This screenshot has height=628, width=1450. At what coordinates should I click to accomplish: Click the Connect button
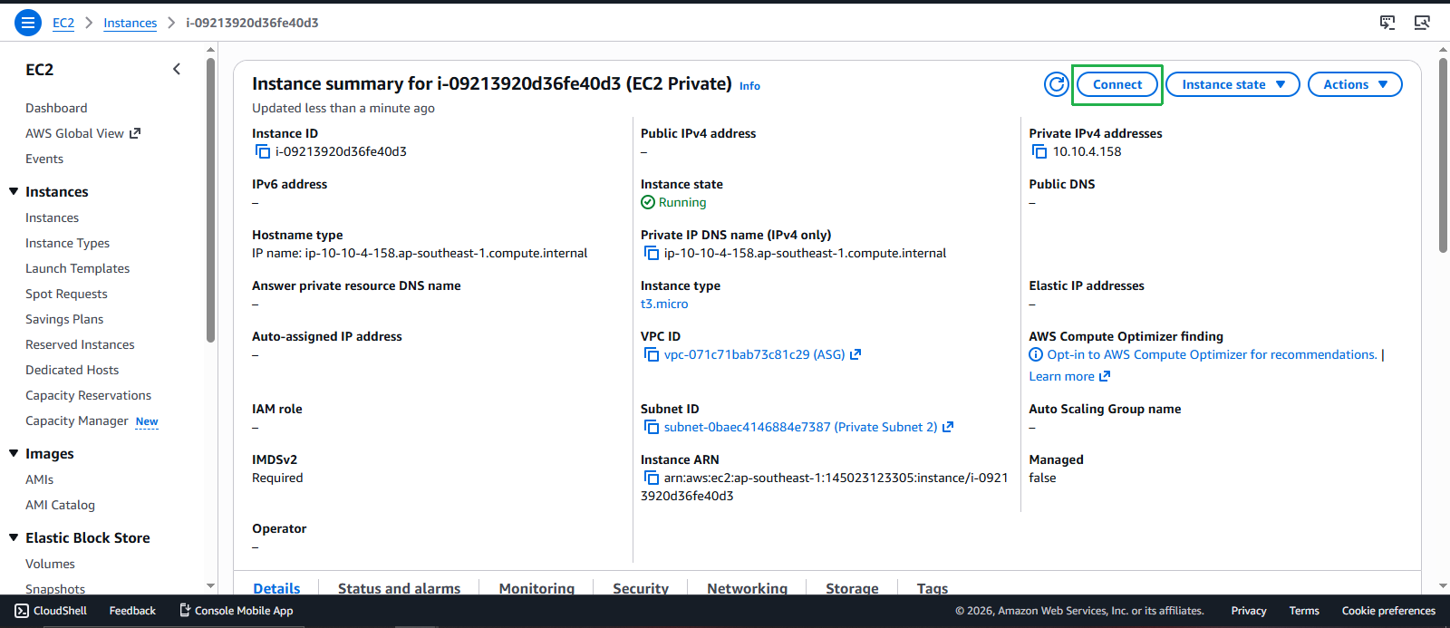point(1117,84)
